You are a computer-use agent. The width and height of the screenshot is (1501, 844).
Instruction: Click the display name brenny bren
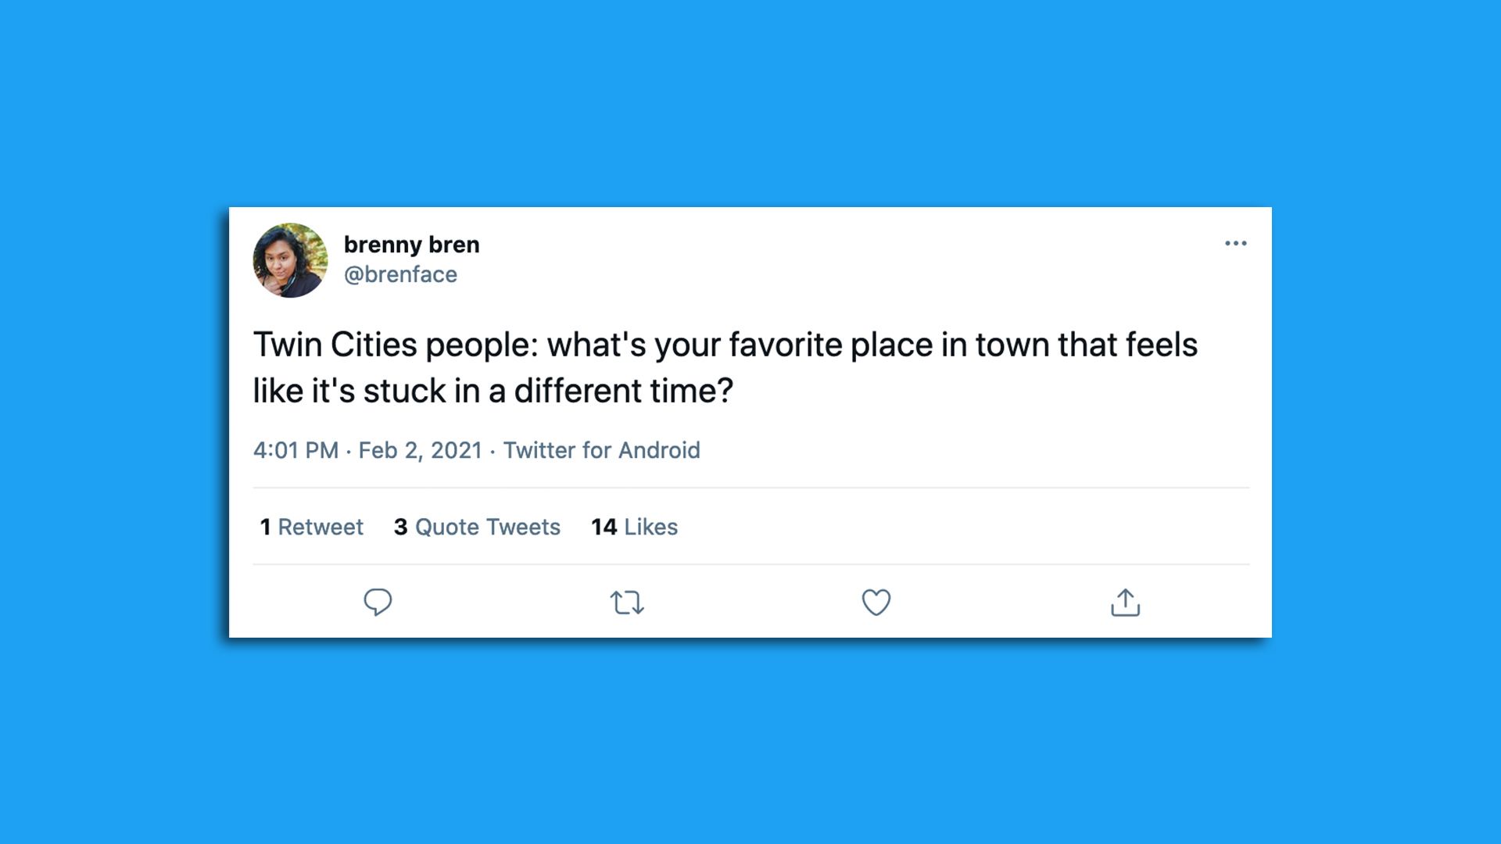tap(412, 244)
